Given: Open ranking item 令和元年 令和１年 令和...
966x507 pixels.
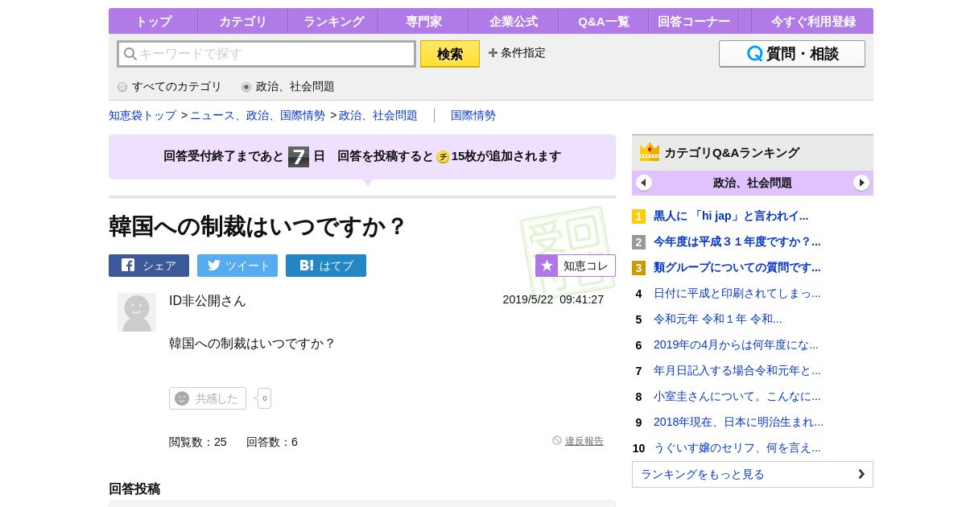Looking at the screenshot, I should tap(718, 319).
